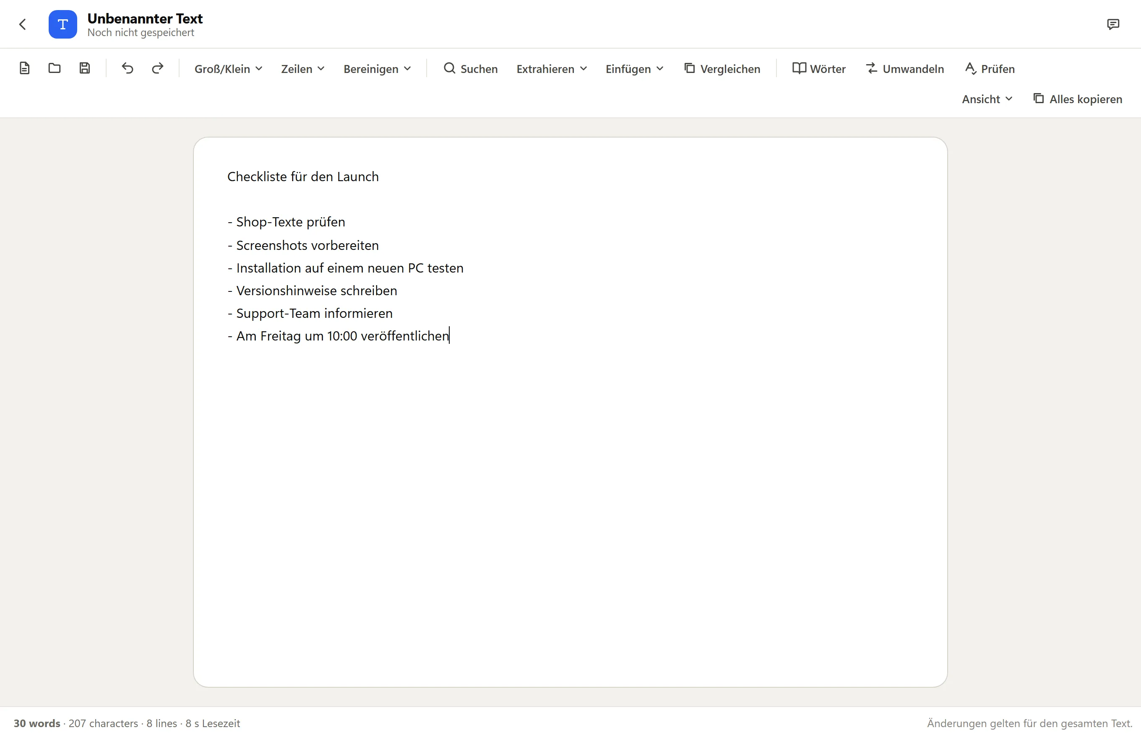Click the blue T app icon

coord(63,24)
